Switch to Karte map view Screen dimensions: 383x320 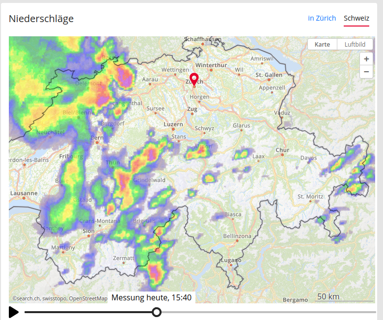[x=322, y=45]
